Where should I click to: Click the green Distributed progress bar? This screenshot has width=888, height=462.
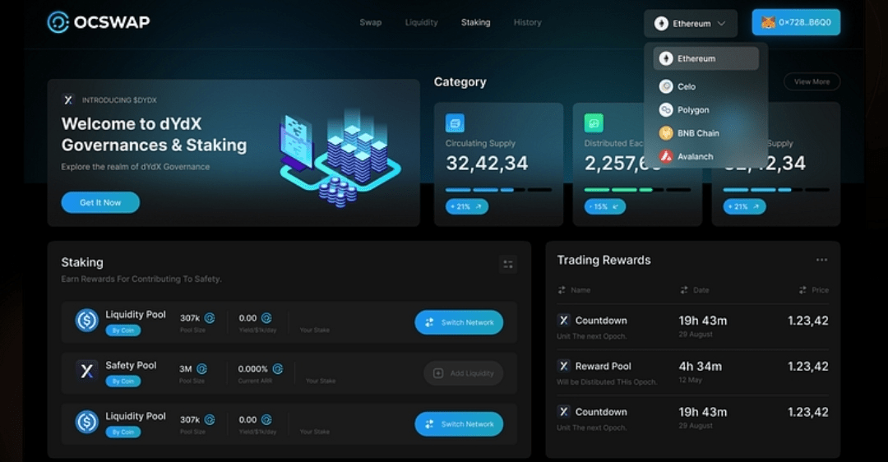637,190
